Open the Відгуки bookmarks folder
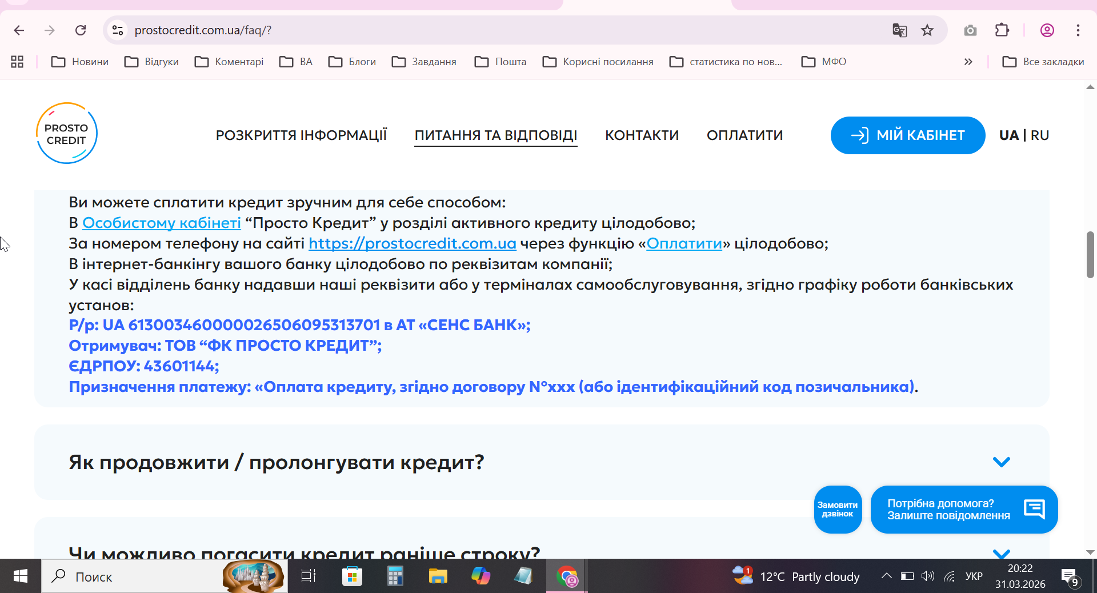The image size is (1097, 593). [152, 62]
